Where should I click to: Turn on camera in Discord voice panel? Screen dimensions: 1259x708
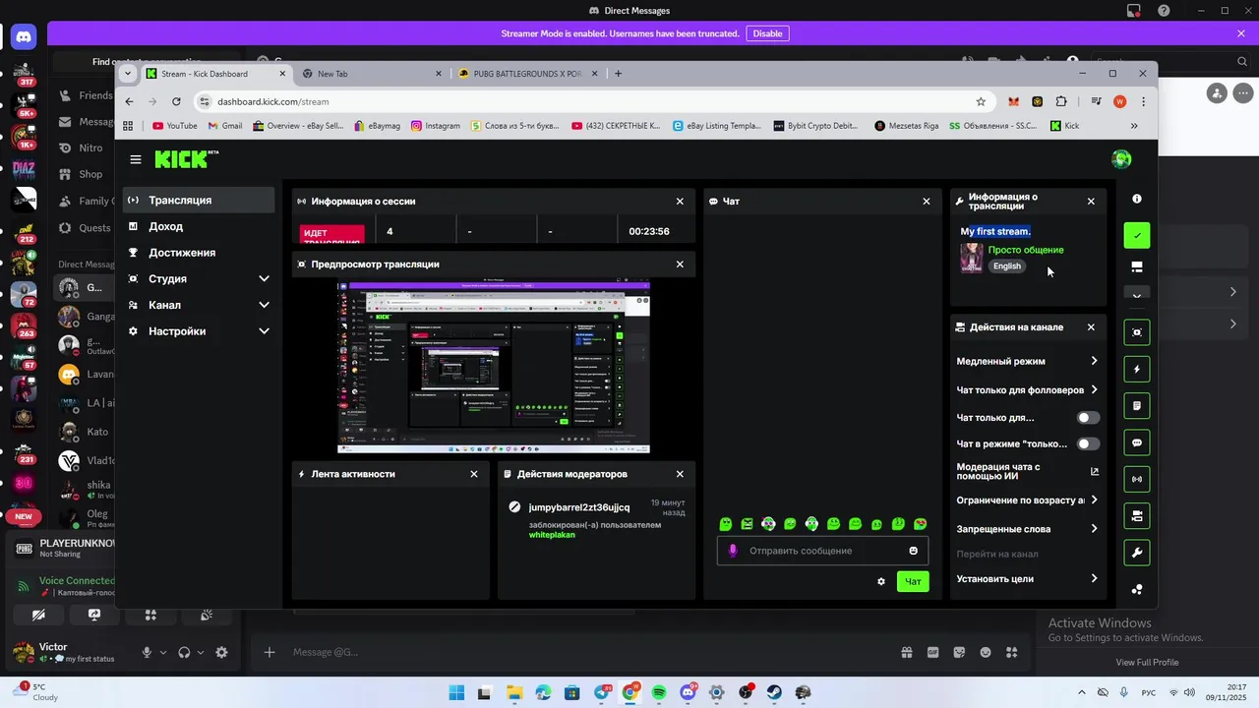[x=38, y=615]
